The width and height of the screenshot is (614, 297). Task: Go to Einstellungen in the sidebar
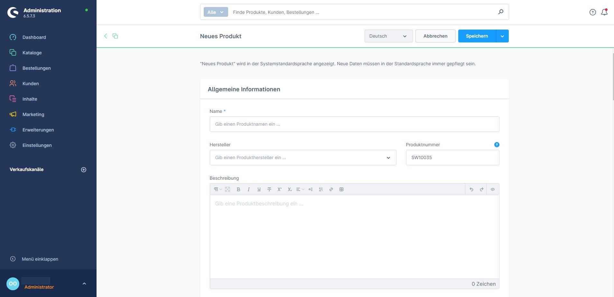37,145
